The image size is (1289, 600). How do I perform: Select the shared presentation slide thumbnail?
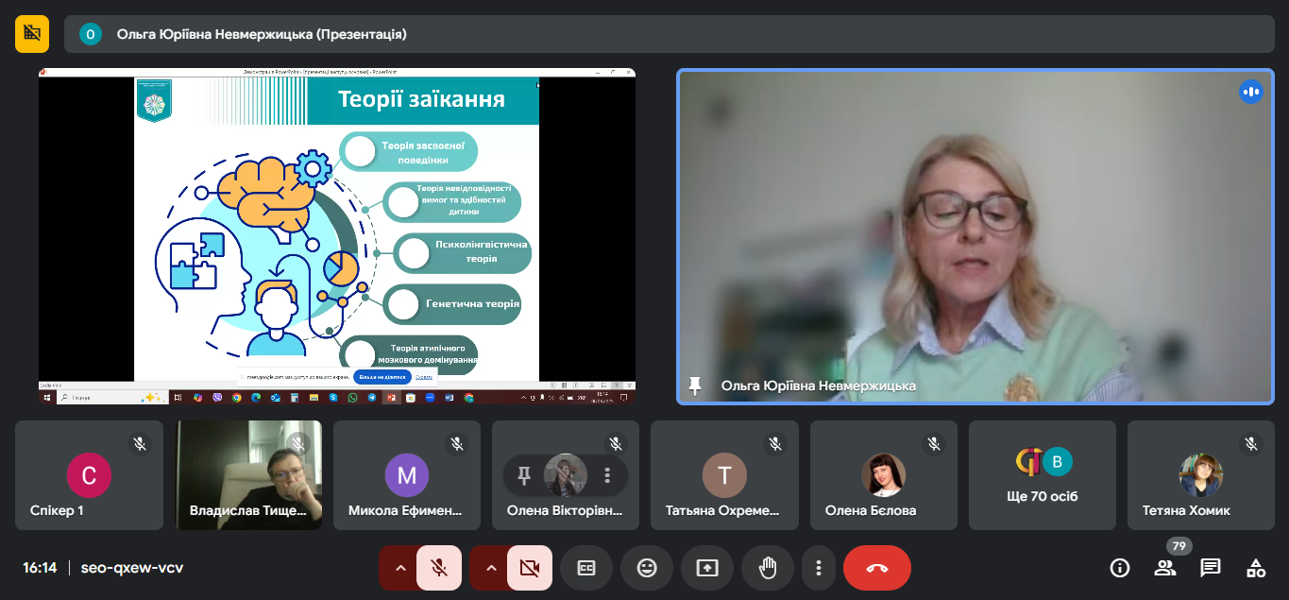click(336, 236)
